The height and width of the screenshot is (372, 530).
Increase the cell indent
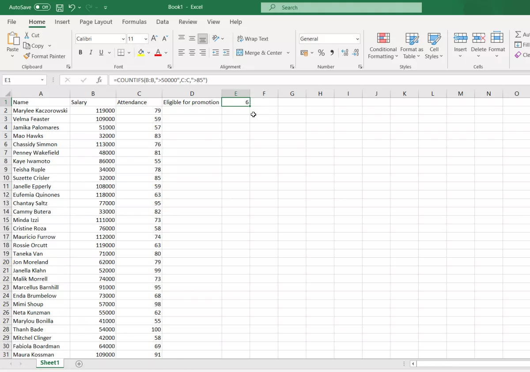click(226, 53)
